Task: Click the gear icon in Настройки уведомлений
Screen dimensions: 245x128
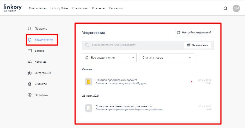Action: [x=179, y=33]
